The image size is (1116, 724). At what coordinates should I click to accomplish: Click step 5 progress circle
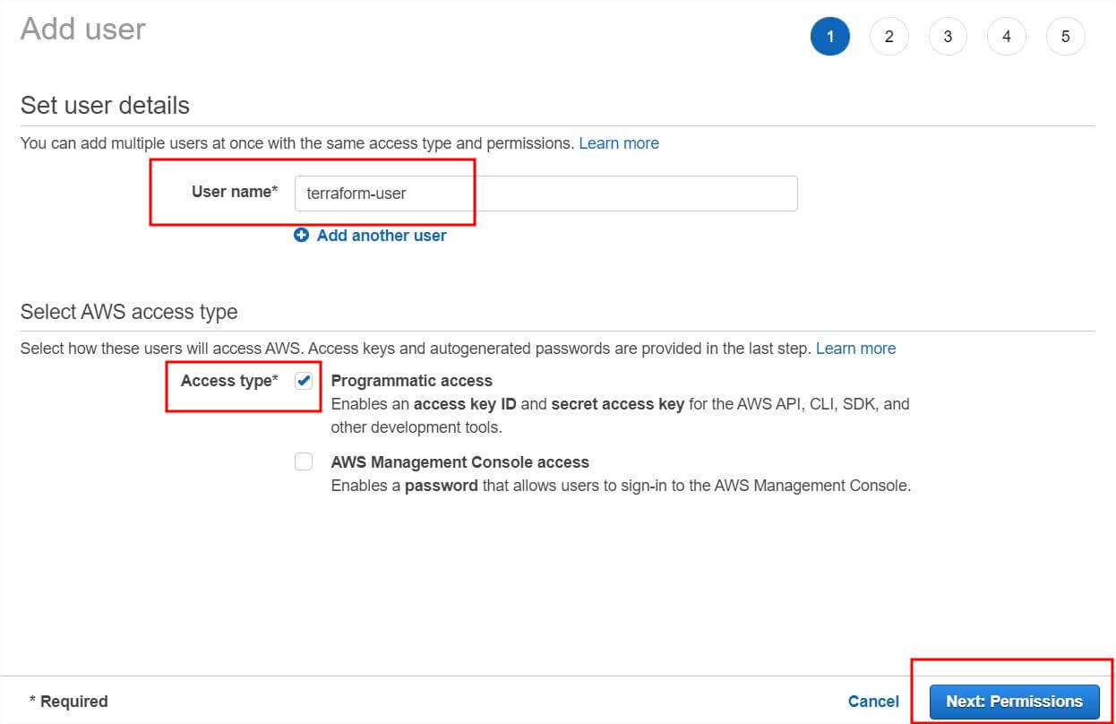click(1065, 37)
